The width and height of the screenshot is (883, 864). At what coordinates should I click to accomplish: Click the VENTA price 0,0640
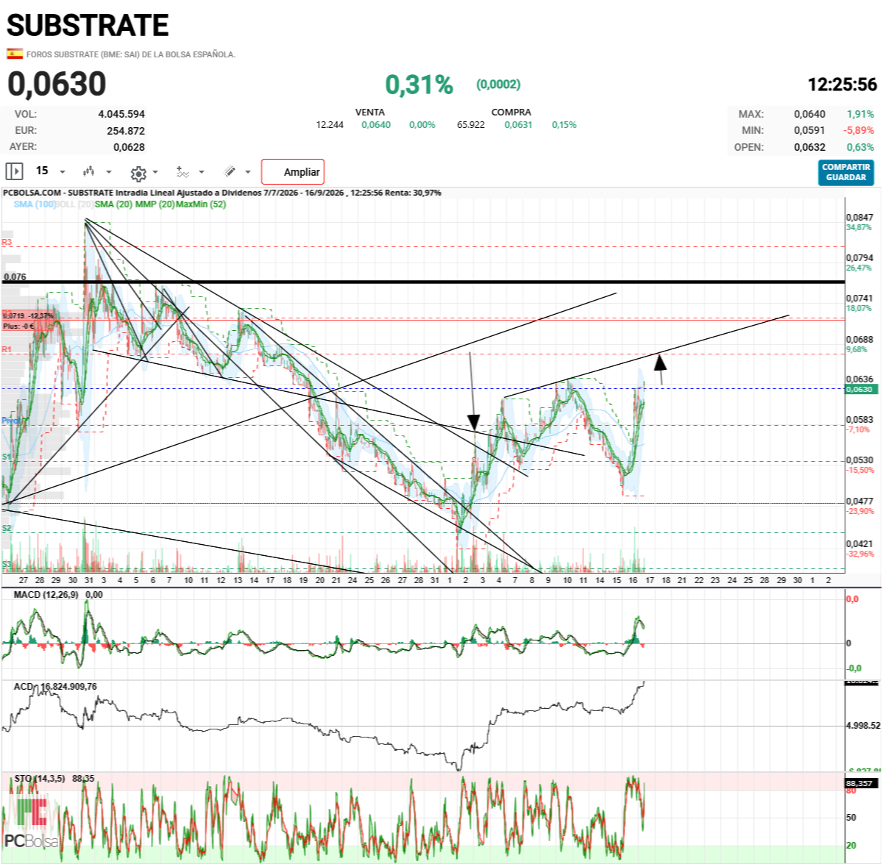376,125
